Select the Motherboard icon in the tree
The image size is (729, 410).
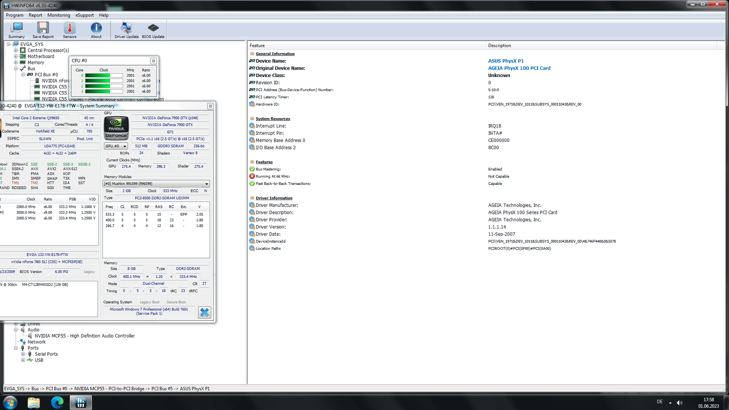[x=23, y=56]
